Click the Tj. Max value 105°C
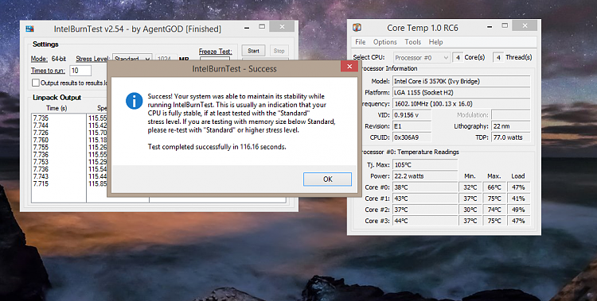Screen dimensions: 597x301 (425, 165)
